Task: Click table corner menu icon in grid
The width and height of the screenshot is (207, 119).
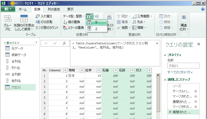Action: 45,70
